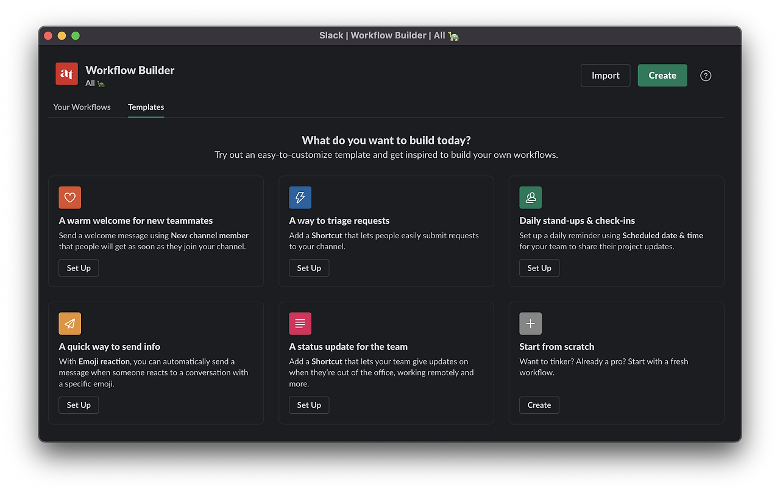Click Create under Start from scratch
The width and height of the screenshot is (780, 493).
tap(539, 405)
